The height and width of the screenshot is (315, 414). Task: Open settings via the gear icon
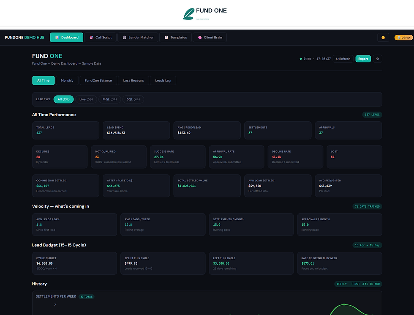tap(378, 59)
